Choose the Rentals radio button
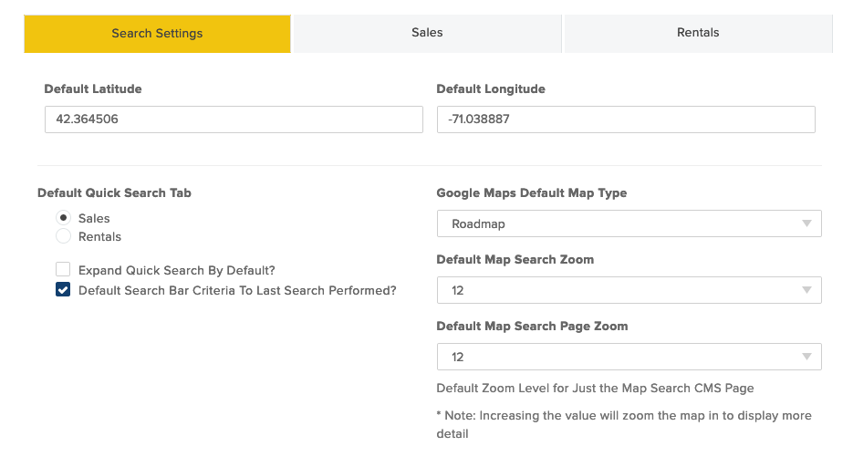This screenshot has height=457, width=853. point(63,236)
